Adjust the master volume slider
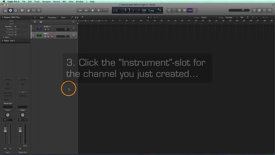 click(x=239, y=10)
